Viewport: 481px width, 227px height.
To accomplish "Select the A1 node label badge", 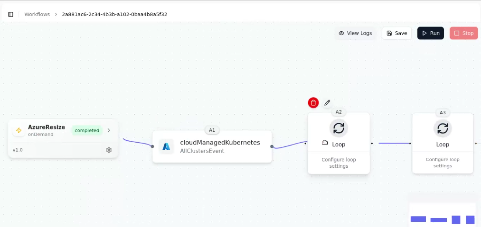I will tap(212, 130).
